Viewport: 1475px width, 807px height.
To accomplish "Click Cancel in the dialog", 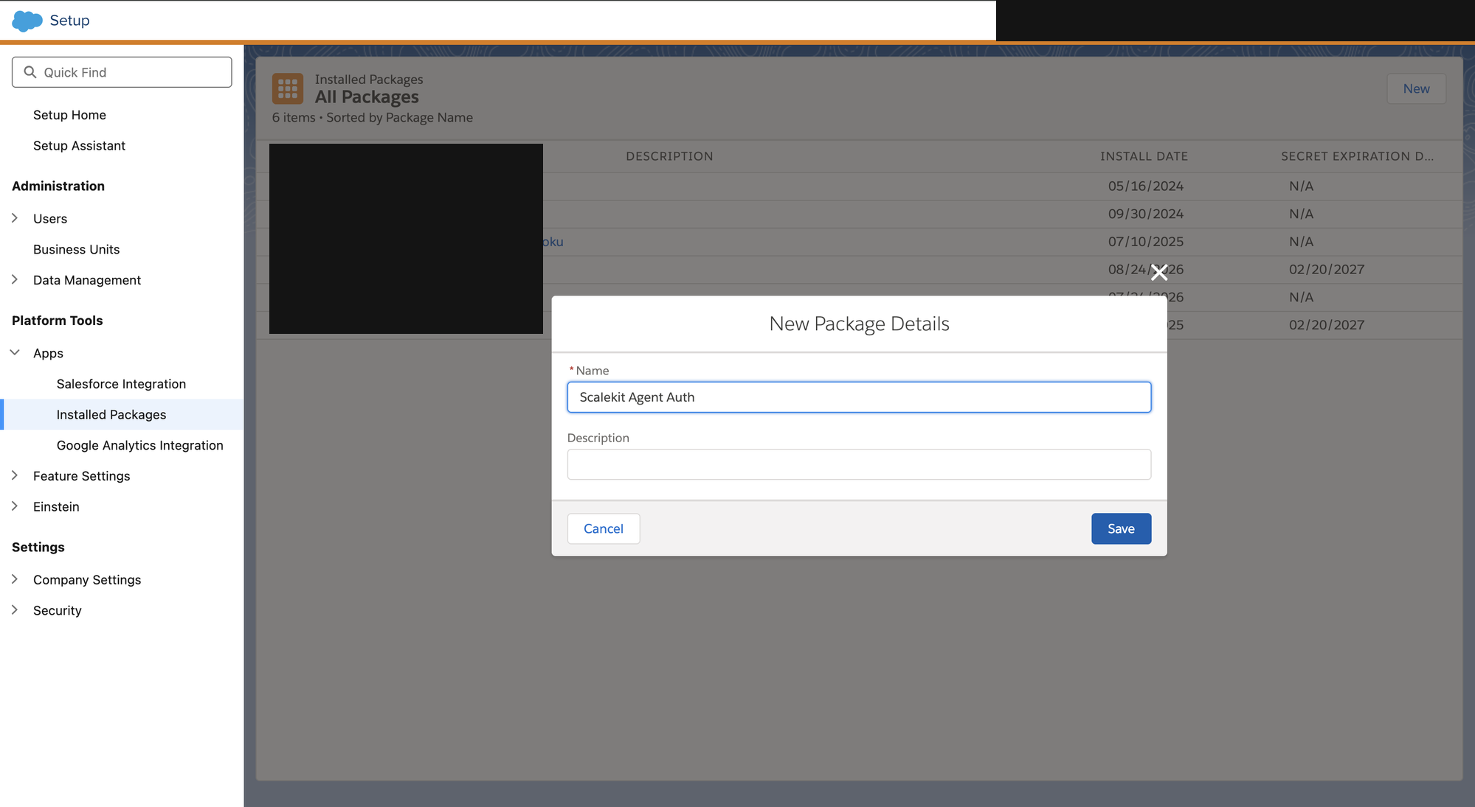I will click(603, 528).
